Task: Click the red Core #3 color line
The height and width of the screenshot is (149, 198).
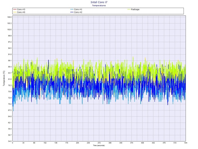Action: click(x=15, y=9)
